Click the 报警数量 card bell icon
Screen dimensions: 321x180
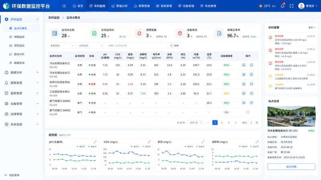click(139, 33)
